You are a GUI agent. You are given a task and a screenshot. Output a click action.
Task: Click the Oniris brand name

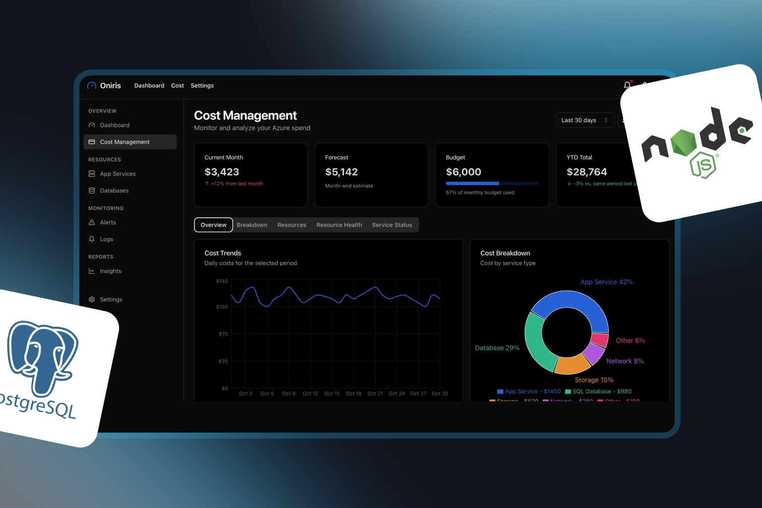click(x=111, y=86)
